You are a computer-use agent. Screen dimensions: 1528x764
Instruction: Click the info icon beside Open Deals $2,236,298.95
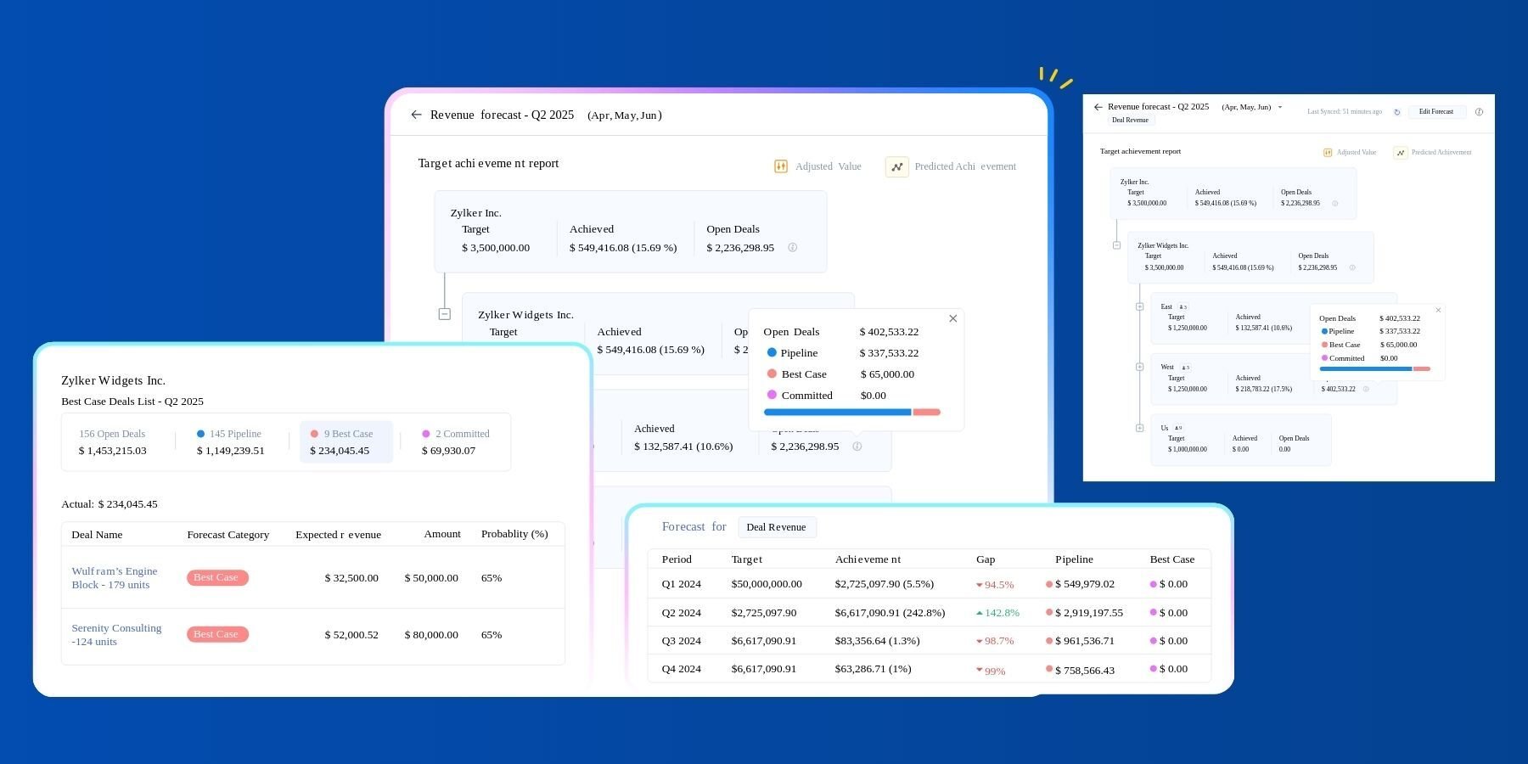(x=793, y=248)
